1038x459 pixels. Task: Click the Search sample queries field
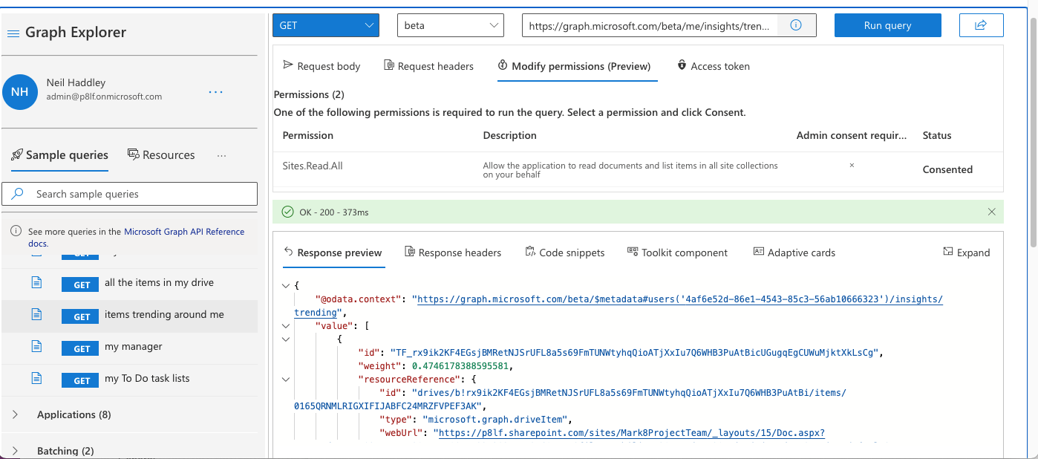(130, 194)
